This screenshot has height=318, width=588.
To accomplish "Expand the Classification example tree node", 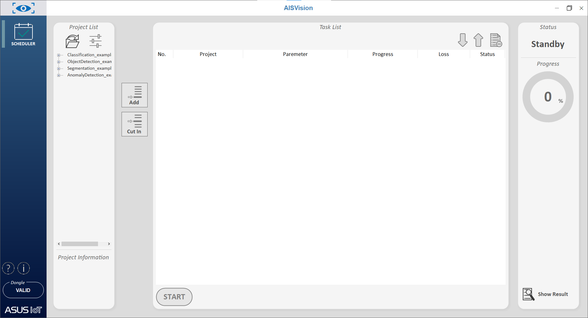I will tap(58, 55).
